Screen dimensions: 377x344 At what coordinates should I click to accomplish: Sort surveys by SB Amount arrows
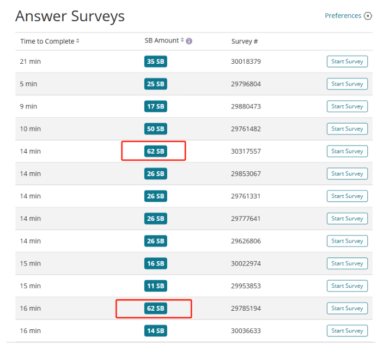(182, 41)
